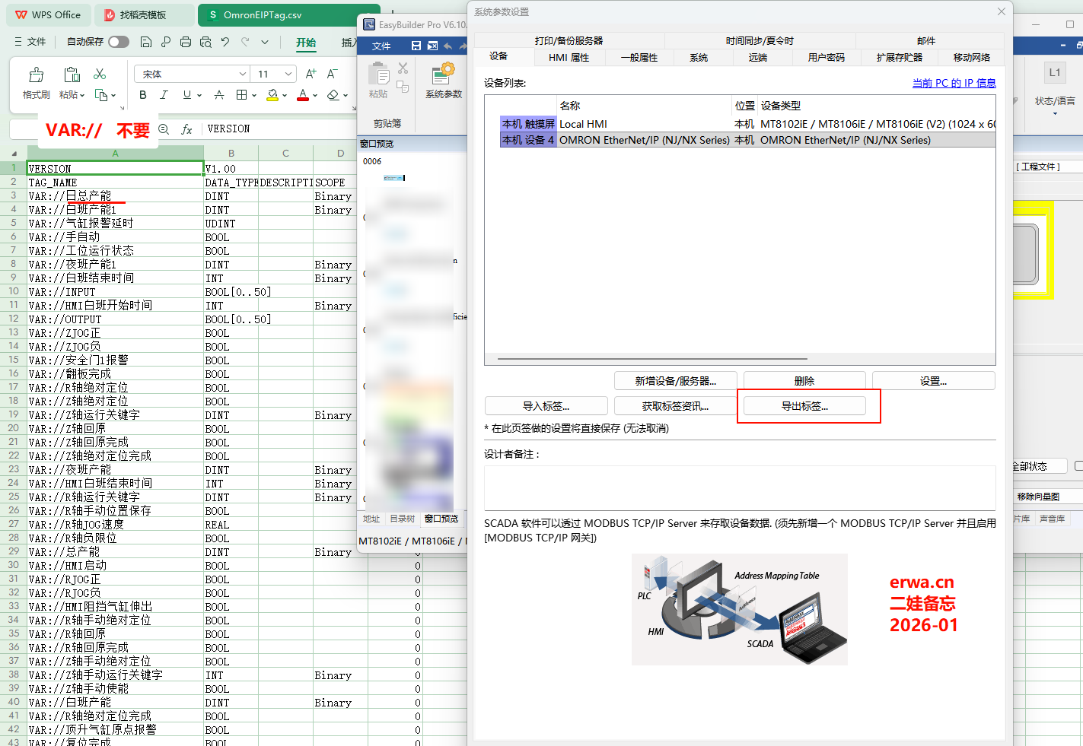Switch to the 移动网络 tab

pos(972,58)
